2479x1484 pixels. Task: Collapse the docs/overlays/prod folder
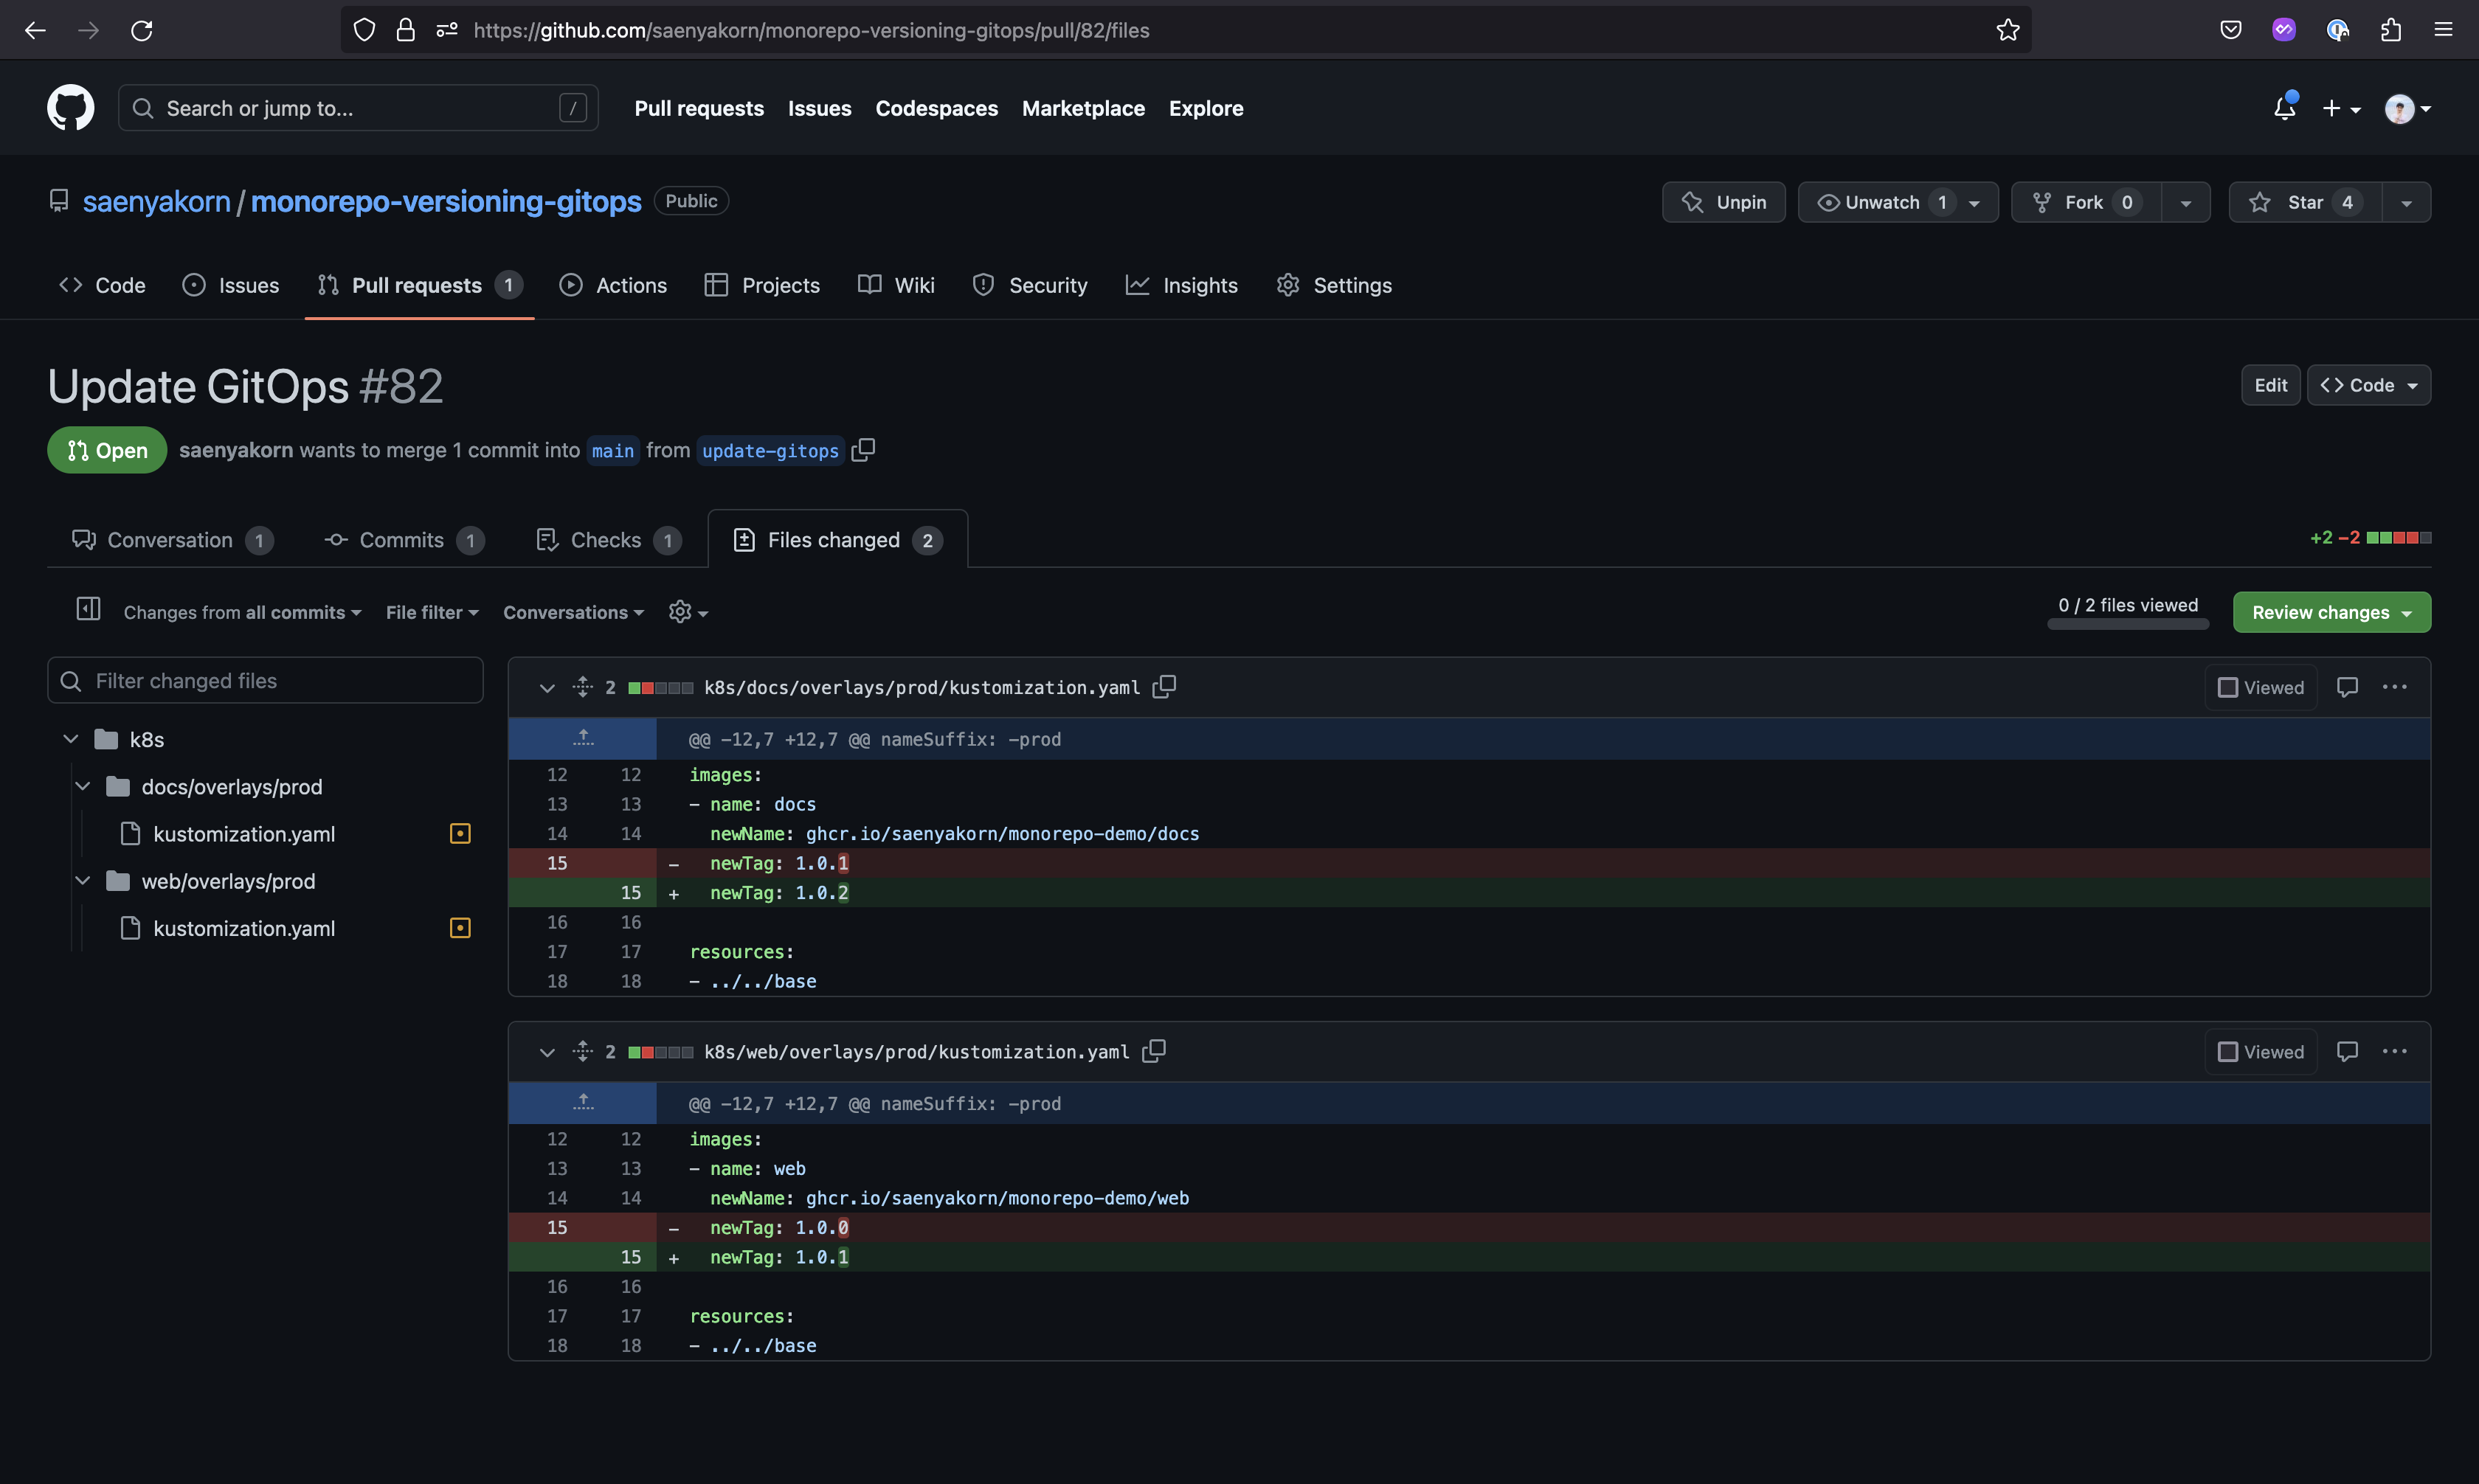pyautogui.click(x=83, y=786)
